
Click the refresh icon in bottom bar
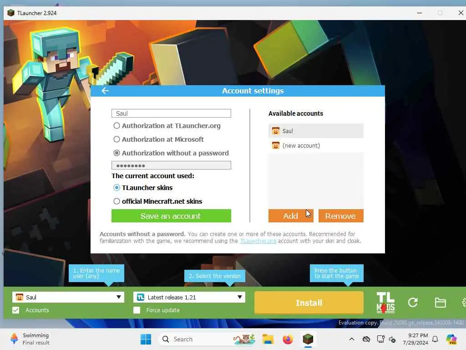tap(413, 303)
